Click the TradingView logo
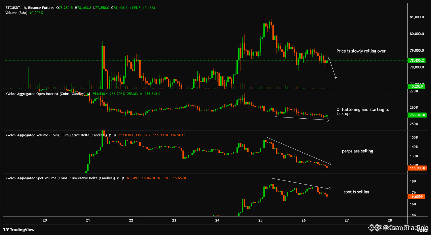431x235 pixels. click(19, 230)
